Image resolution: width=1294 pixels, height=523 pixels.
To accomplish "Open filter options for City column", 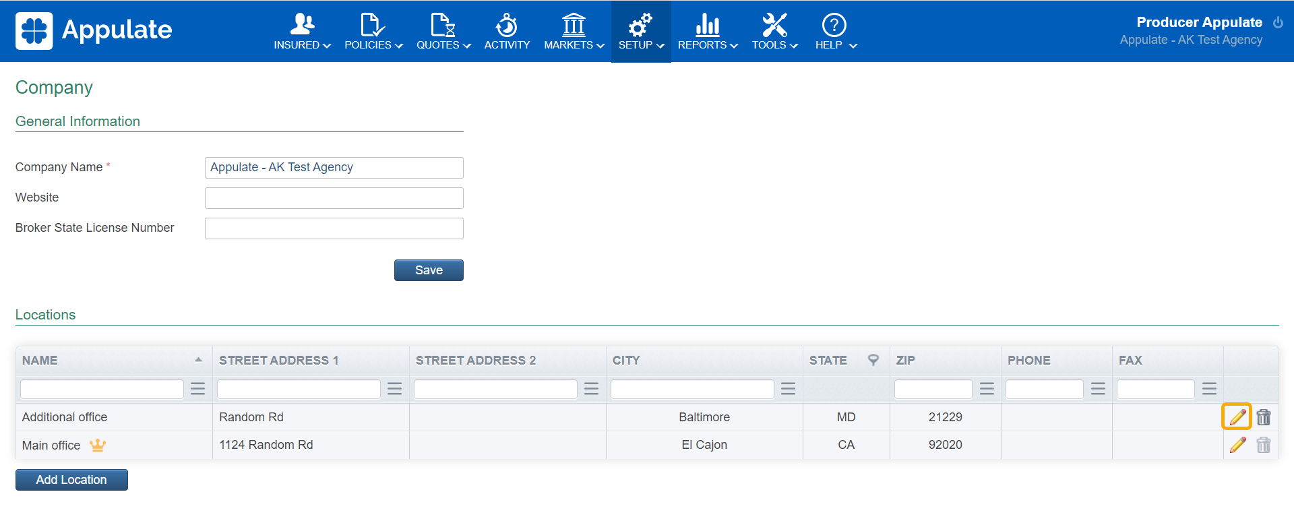I will pyautogui.click(x=788, y=389).
